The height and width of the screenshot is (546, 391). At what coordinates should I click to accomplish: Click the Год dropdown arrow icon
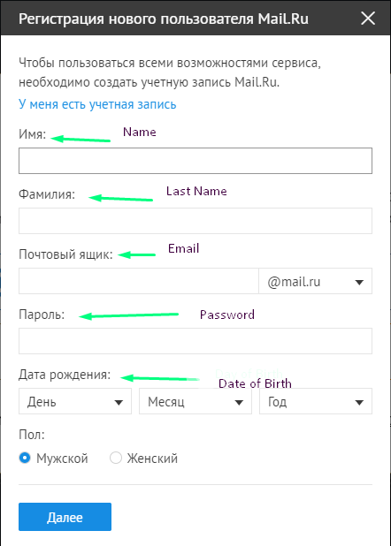(359, 403)
